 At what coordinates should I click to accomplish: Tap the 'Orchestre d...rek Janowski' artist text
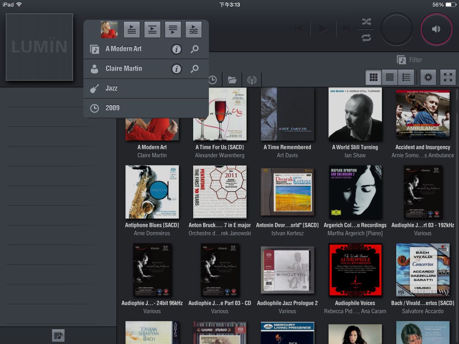(x=220, y=233)
